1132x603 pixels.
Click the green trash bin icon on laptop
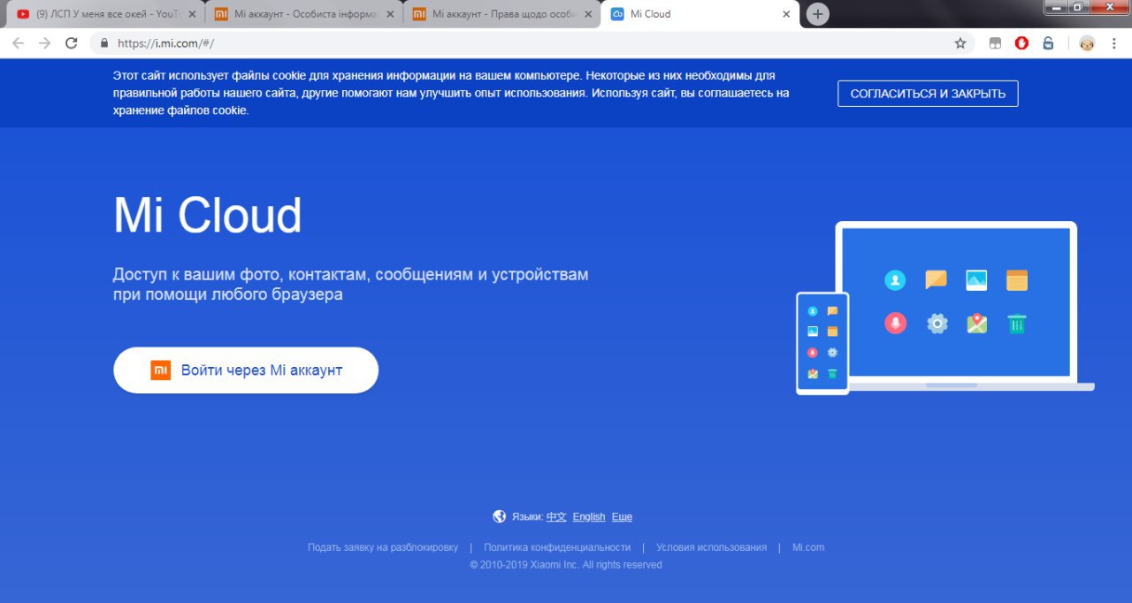tap(1017, 324)
